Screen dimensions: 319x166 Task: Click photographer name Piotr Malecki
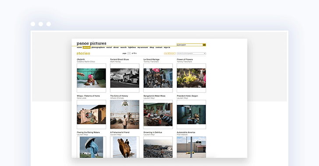pyautogui.click(x=182, y=135)
